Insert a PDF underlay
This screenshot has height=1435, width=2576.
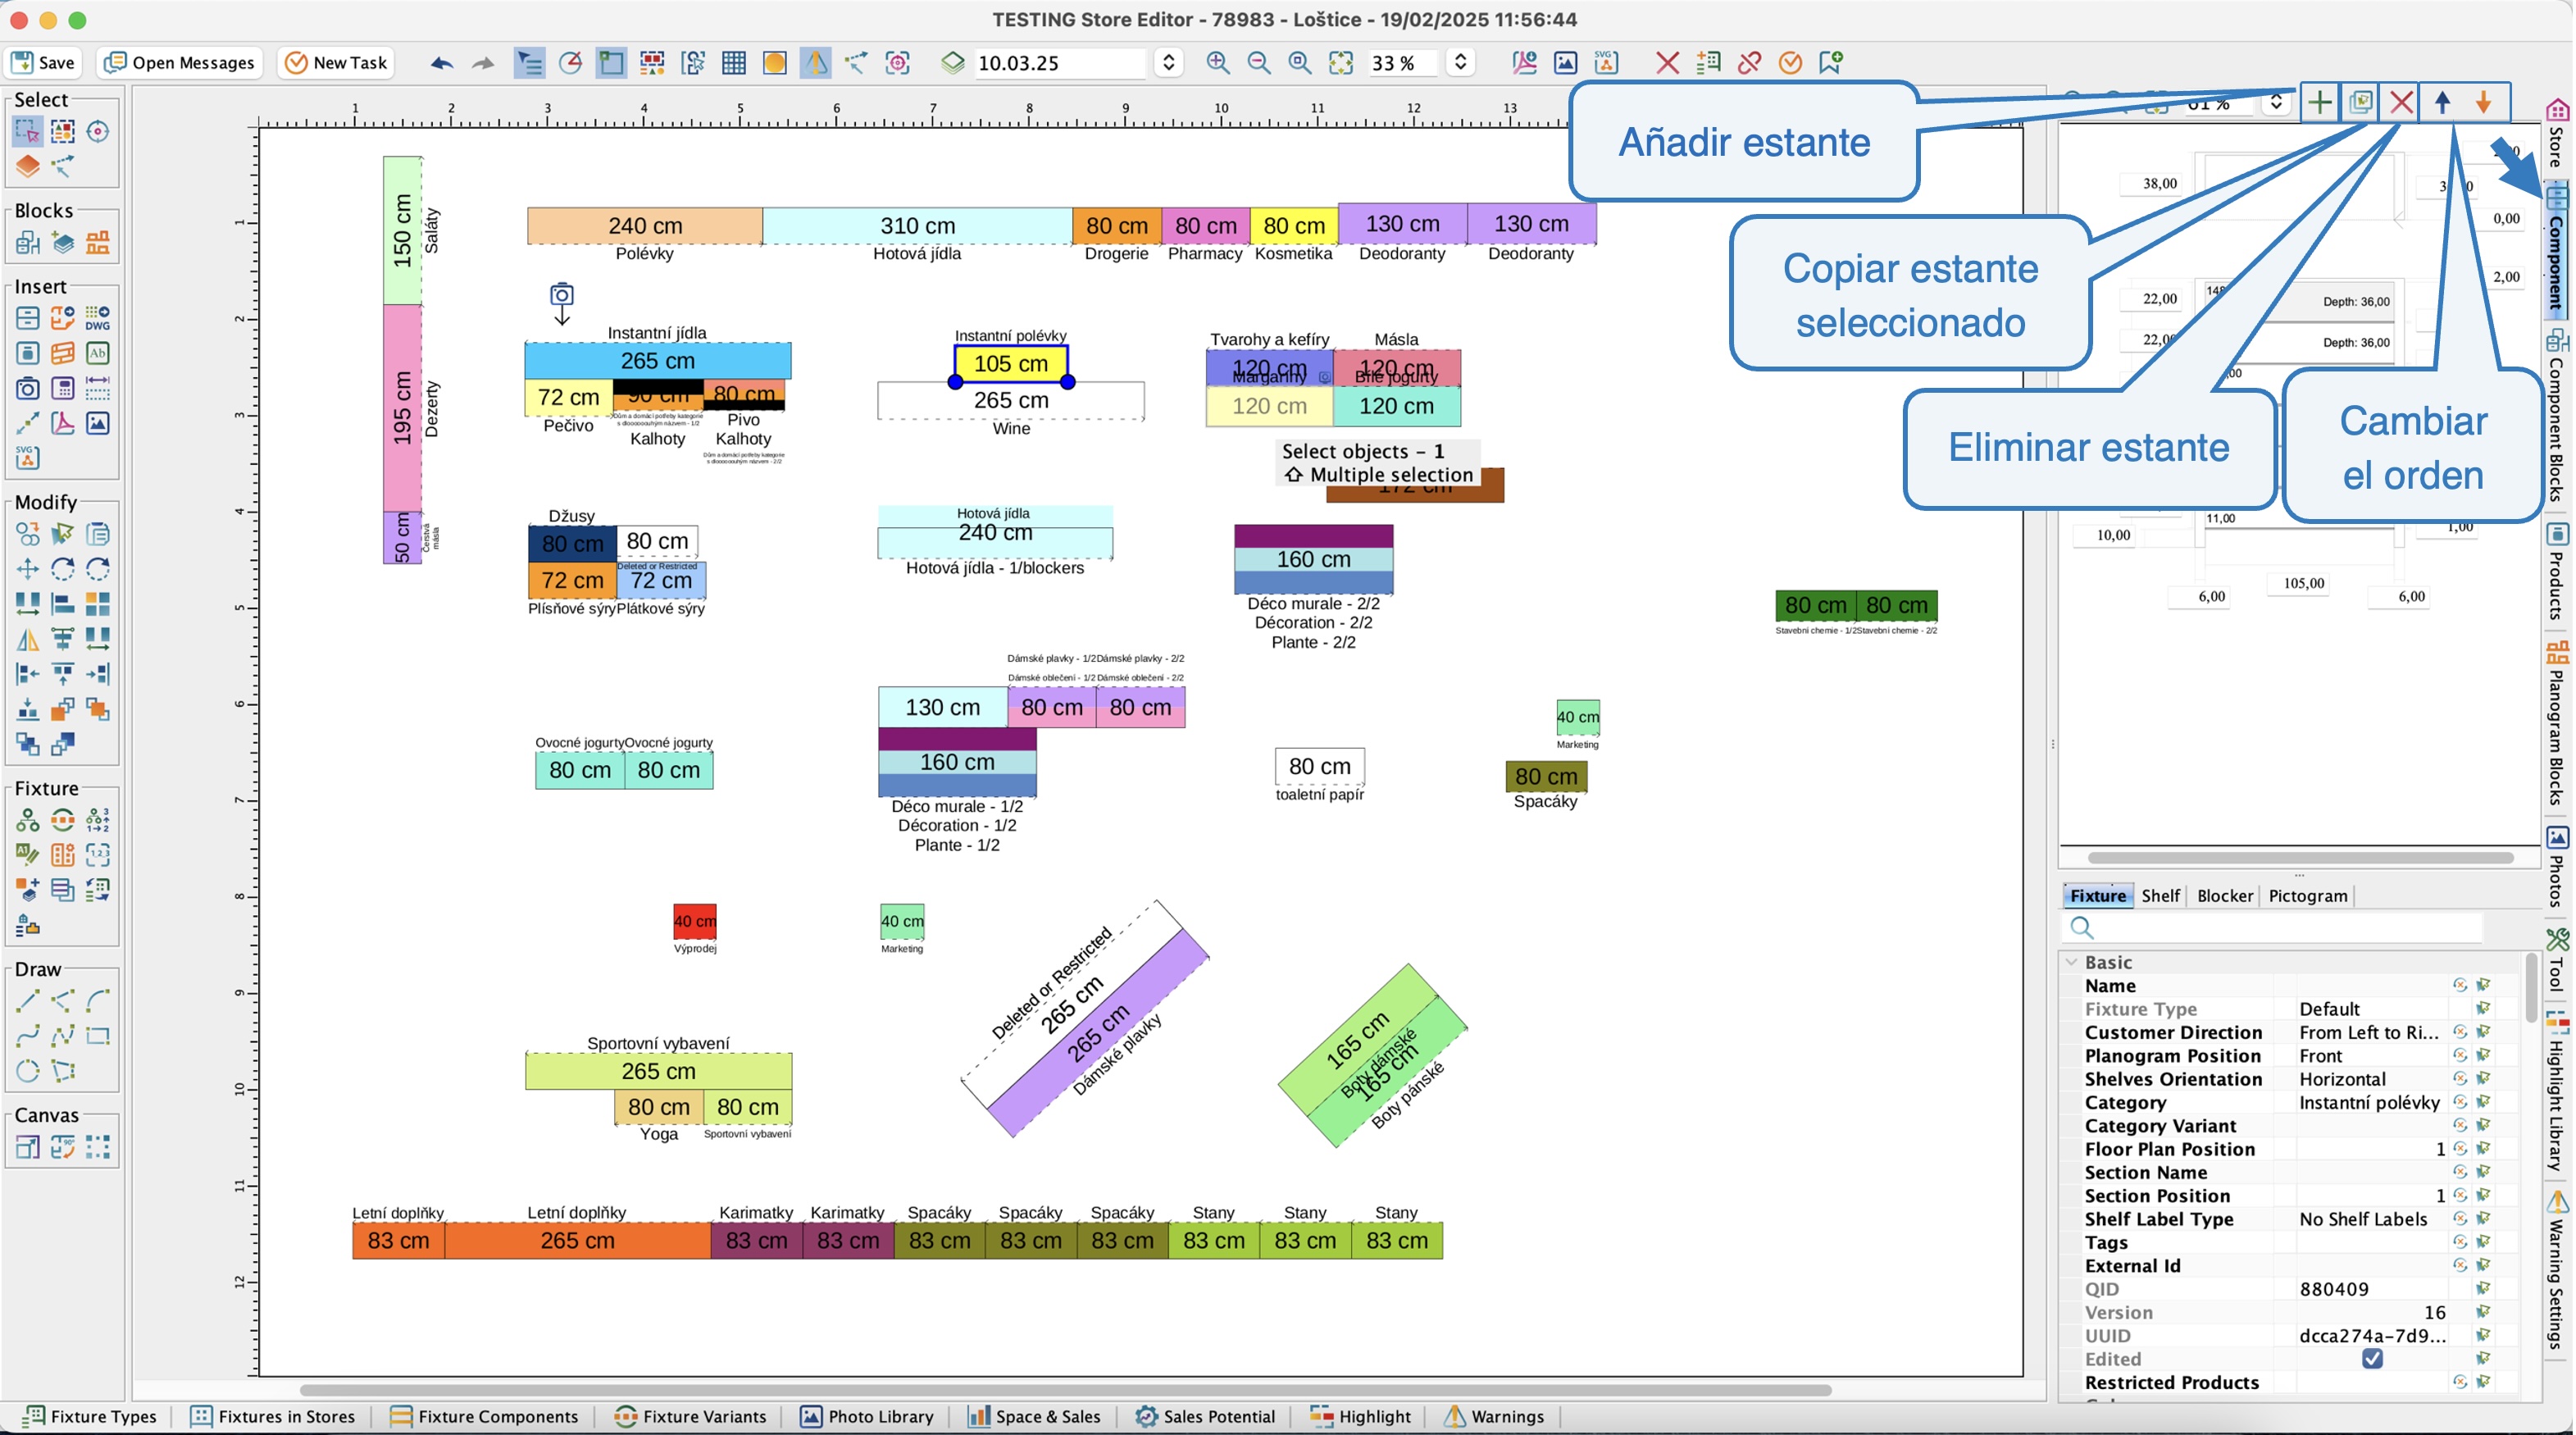click(x=63, y=423)
